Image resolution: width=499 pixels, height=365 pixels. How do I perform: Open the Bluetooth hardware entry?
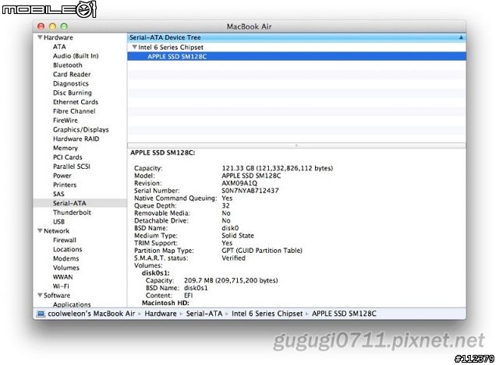tap(68, 65)
